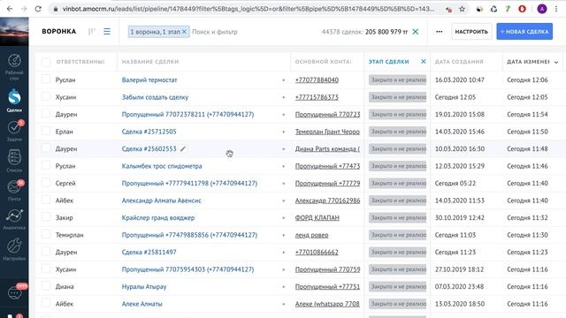566x318 pixels.
Task: Expand the Дата изменения sort arrow
Action: pos(556,63)
